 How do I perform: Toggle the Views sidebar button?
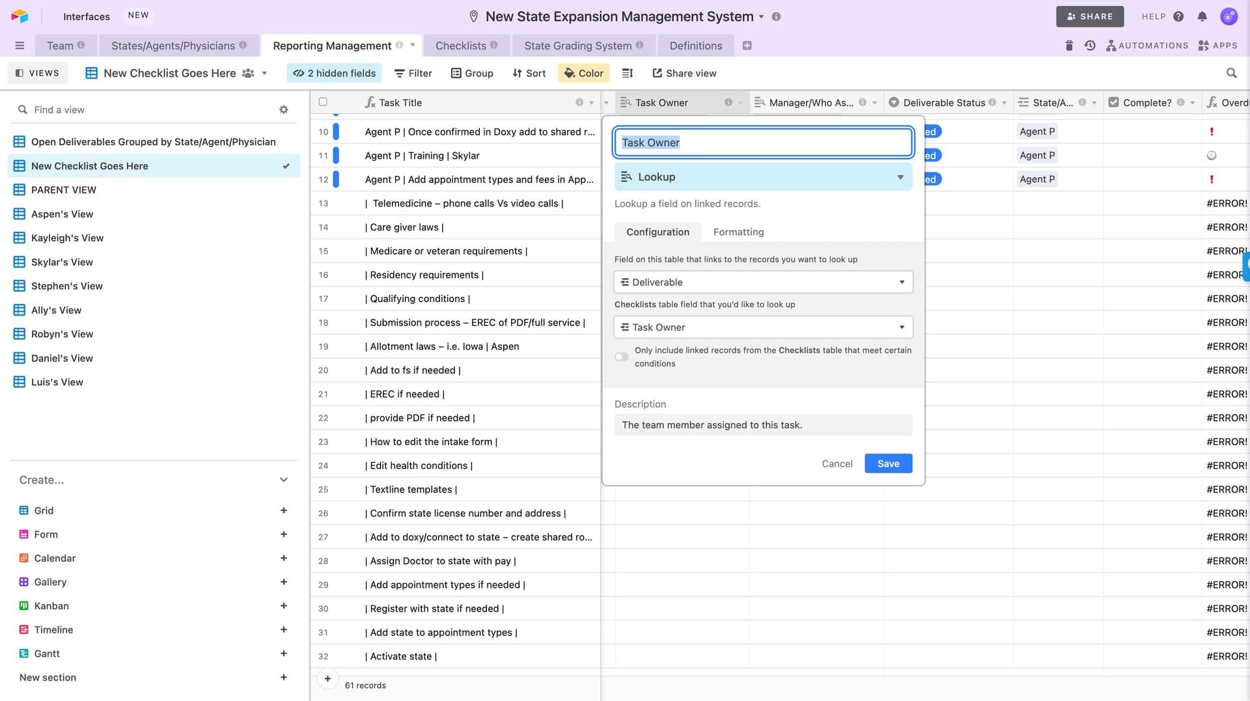click(37, 74)
